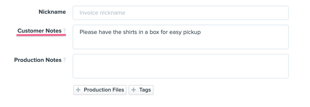
Task: Click the 'Tags' text label on button
Action: (145, 90)
